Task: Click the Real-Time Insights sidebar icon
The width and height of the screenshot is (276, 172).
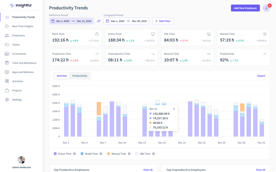Action: pyautogui.click(x=7, y=26)
